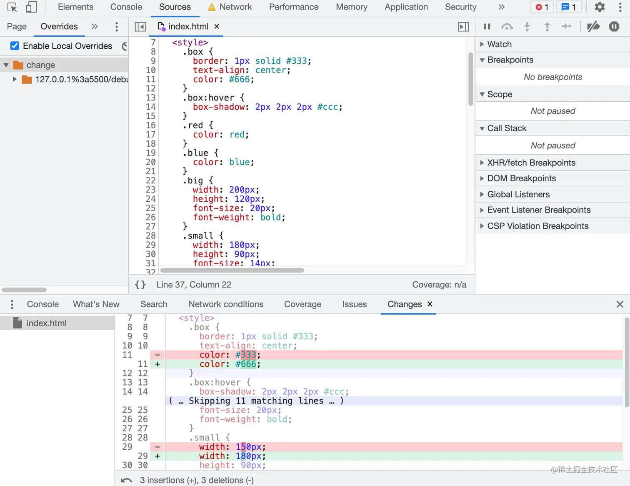This screenshot has height=486, width=630.
Task: Revert all changes with undo arrow
Action: point(127,480)
